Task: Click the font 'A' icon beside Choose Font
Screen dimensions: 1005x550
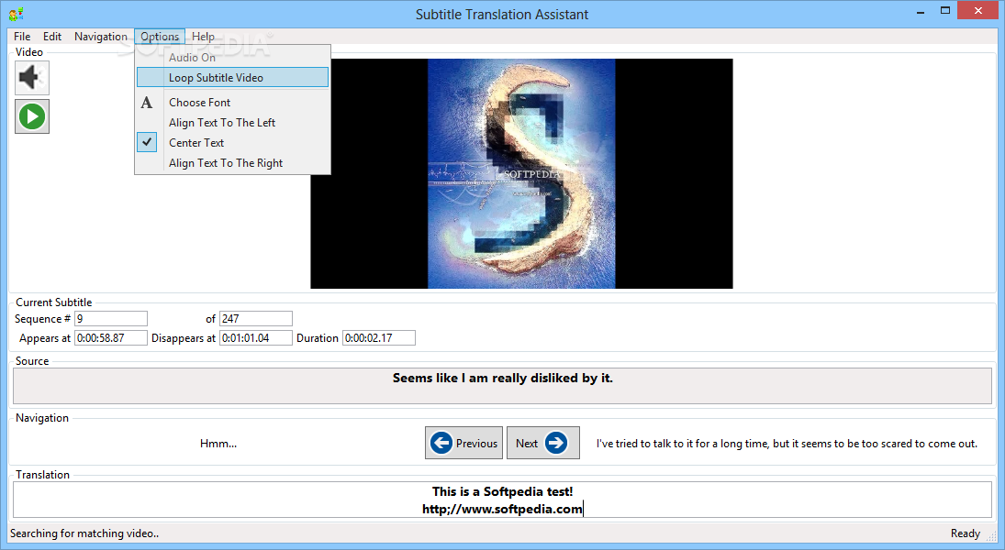Action: [147, 103]
